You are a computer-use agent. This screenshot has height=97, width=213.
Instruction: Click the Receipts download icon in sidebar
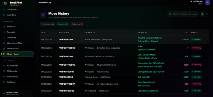(x=4, y=32)
